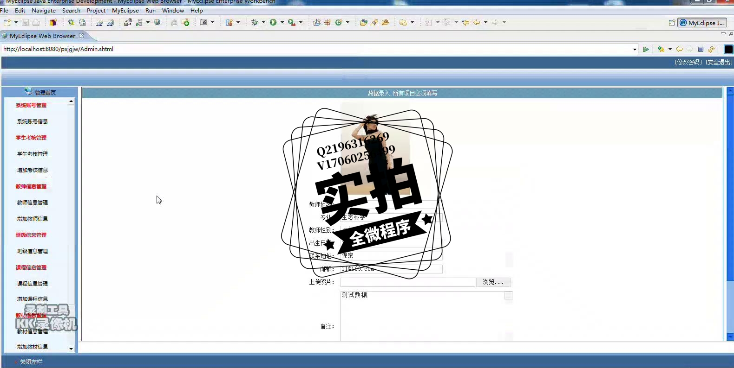The image size is (734, 368).
Task: Open 增加教师信息 in the sidebar
Action: point(33,219)
